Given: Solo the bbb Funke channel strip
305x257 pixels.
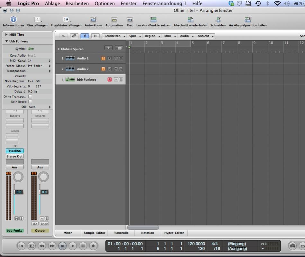Looking at the screenshot, I should tap(21, 218).
